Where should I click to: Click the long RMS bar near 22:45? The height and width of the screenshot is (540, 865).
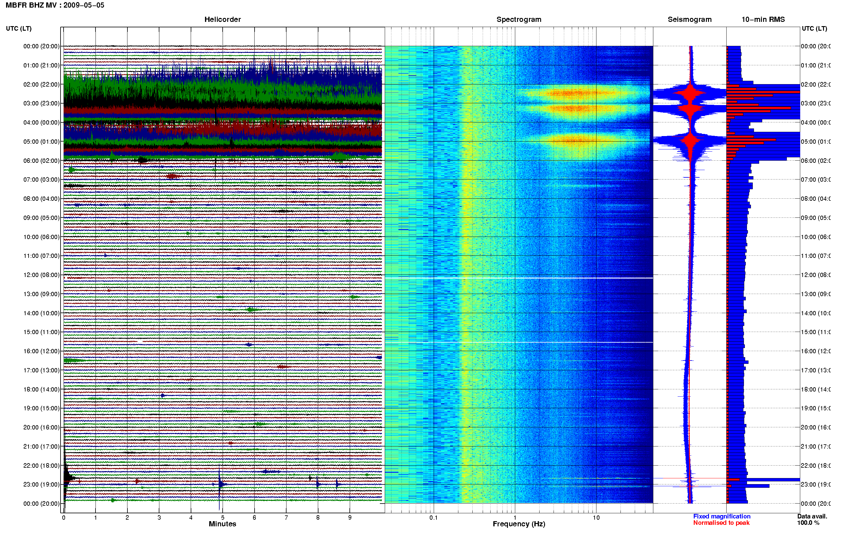pyautogui.click(x=763, y=480)
